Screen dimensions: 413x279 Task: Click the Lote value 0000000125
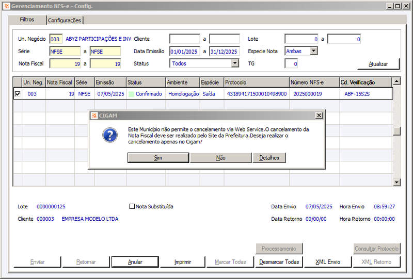tap(51, 207)
